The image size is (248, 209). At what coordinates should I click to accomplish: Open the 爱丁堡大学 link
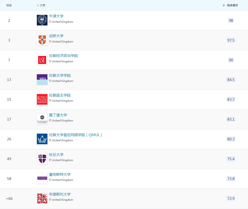[58, 115]
